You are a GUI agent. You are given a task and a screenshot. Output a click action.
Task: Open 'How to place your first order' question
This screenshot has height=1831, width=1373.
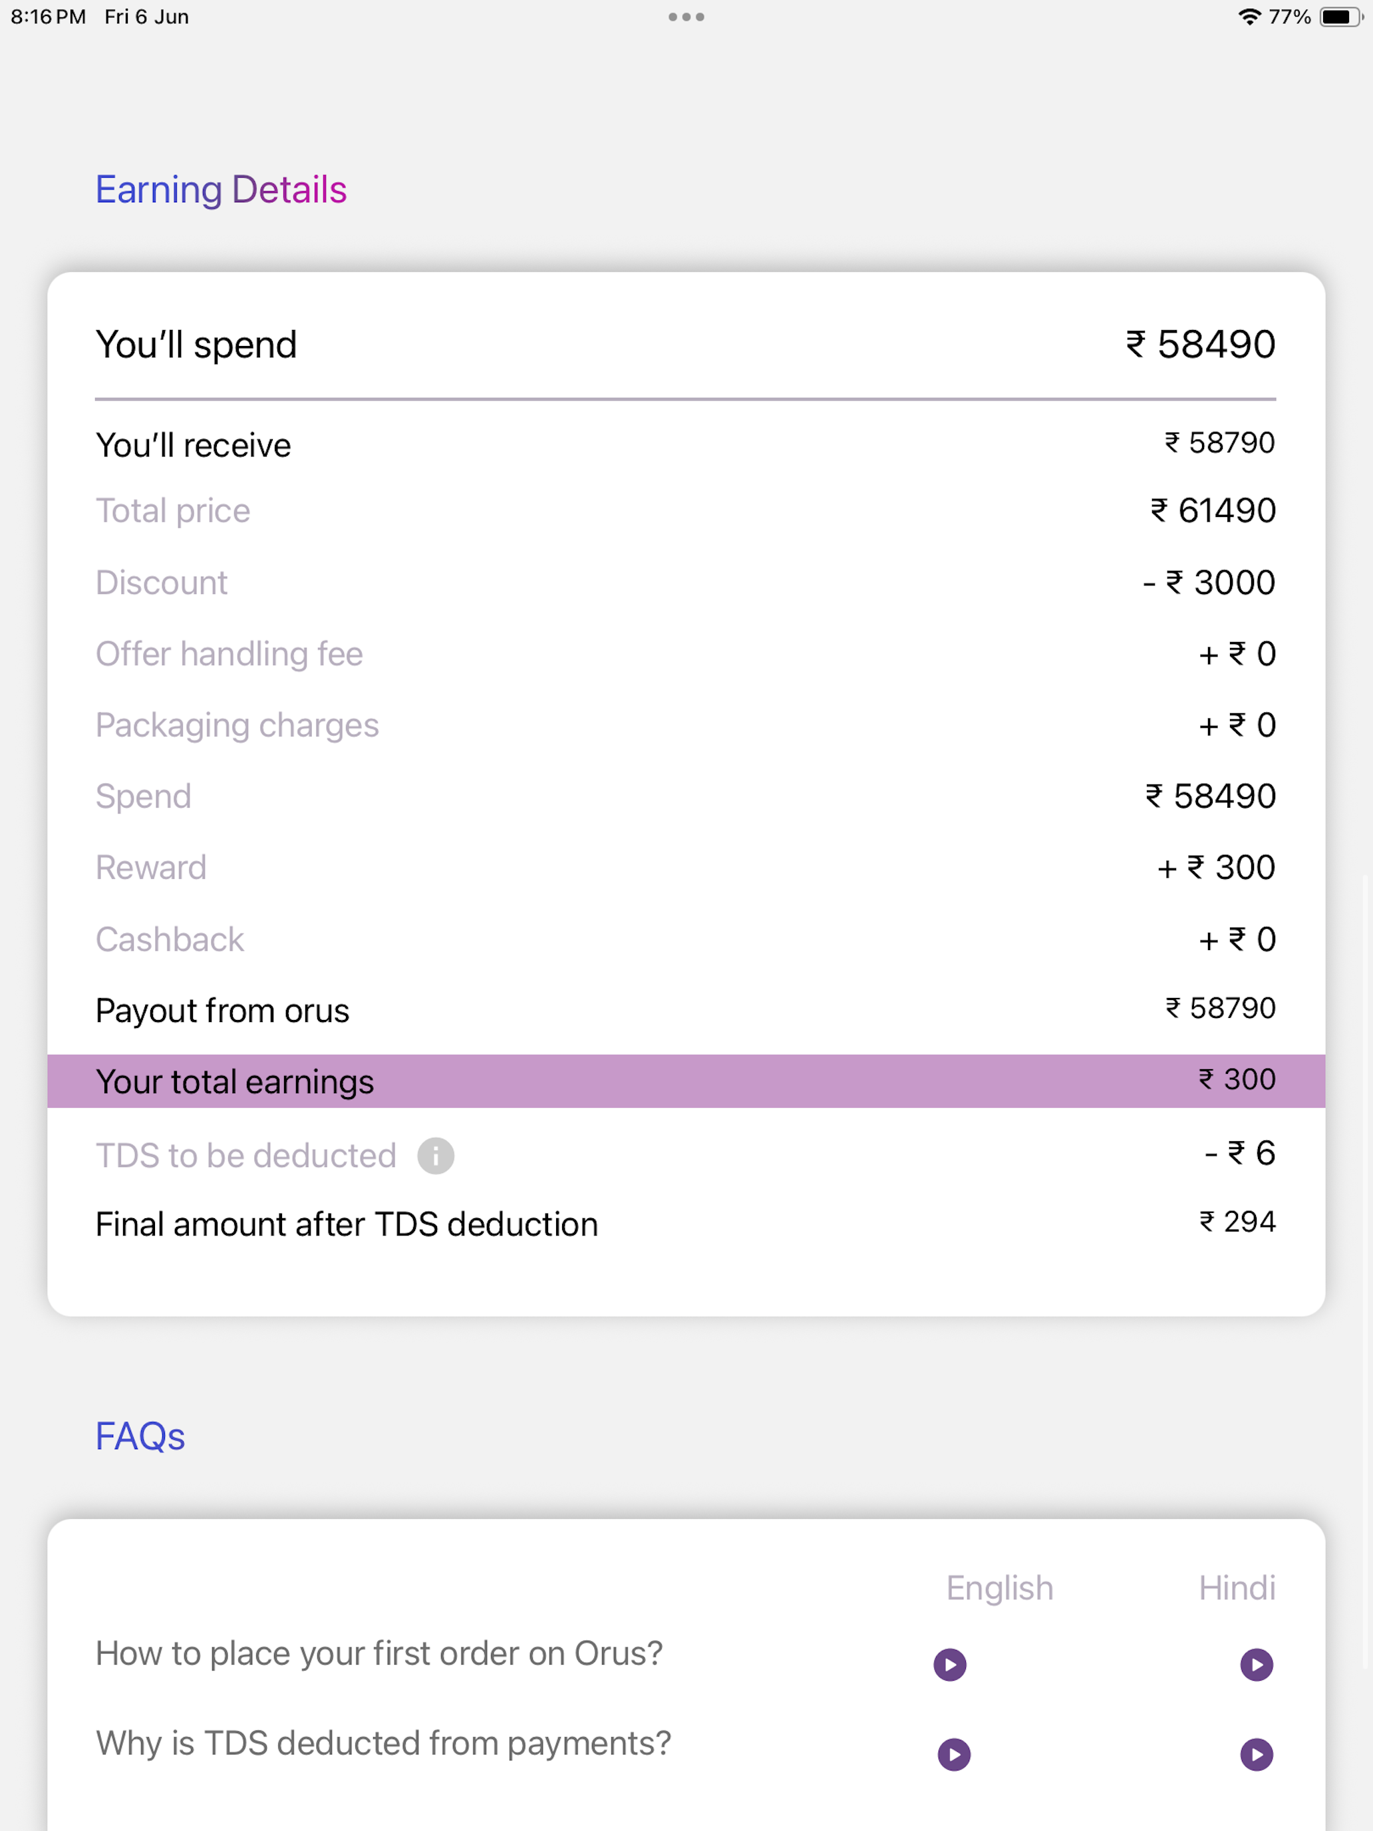tap(379, 1653)
